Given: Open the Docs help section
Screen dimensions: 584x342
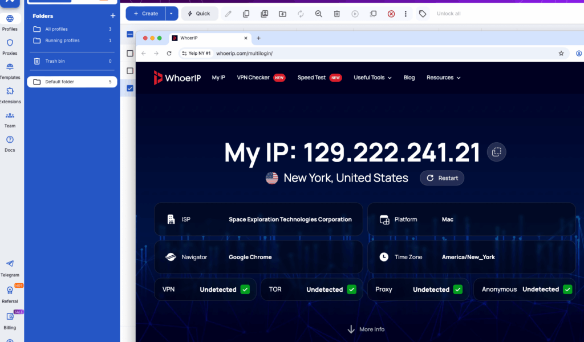Looking at the screenshot, I should (x=10, y=143).
